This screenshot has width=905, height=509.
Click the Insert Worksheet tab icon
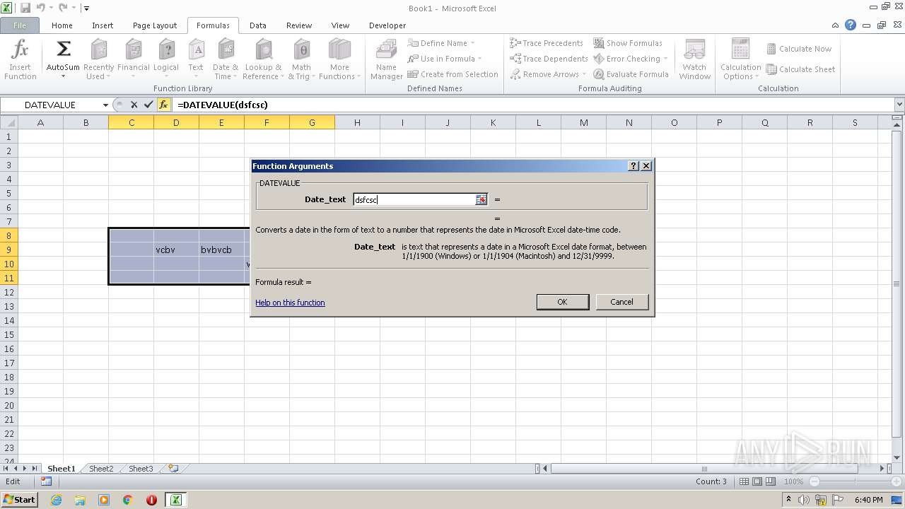point(173,468)
